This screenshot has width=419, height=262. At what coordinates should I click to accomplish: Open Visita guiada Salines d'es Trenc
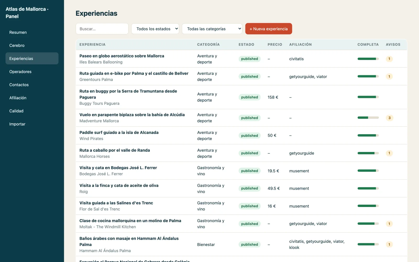[116, 203]
